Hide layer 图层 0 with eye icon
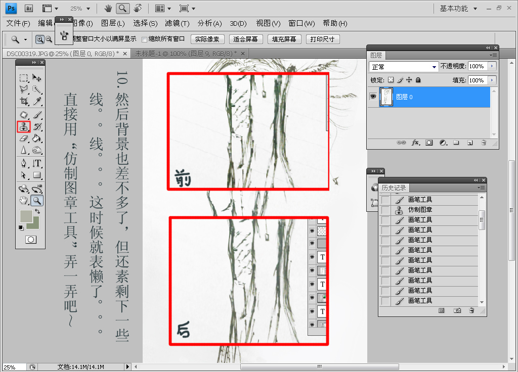518x372 pixels. coord(373,97)
